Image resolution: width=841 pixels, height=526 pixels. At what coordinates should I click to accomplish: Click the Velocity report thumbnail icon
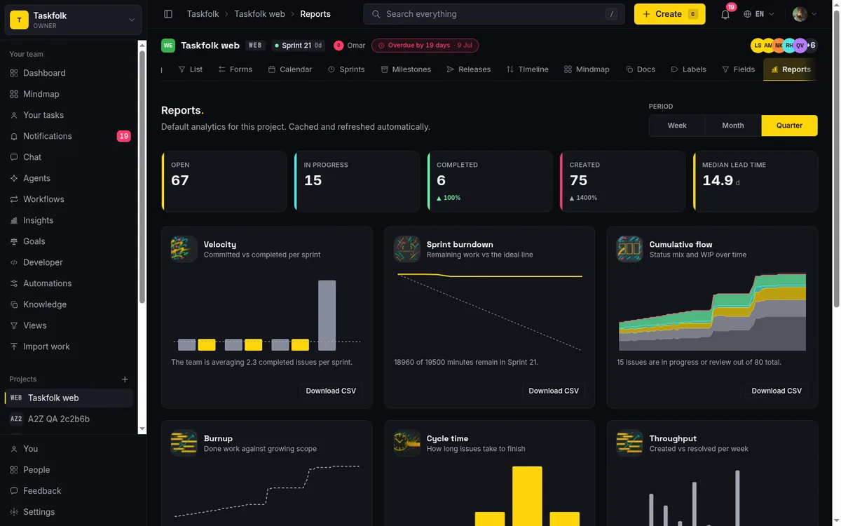click(184, 249)
